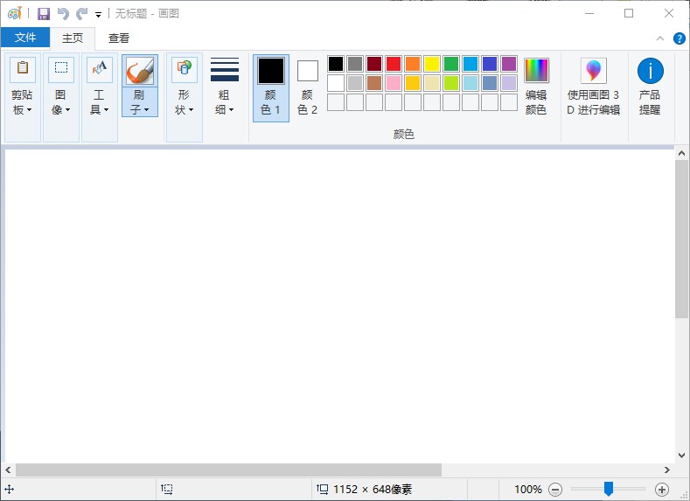Screen dimensions: 690x501
Task: Select 颜色 2 background color box
Action: (308, 87)
